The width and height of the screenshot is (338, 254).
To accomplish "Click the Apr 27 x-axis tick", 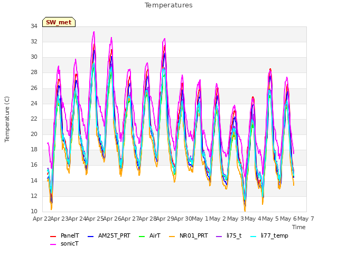I will [130, 219].
